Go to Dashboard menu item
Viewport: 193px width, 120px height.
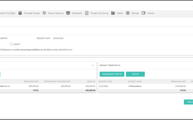tap(77, 13)
